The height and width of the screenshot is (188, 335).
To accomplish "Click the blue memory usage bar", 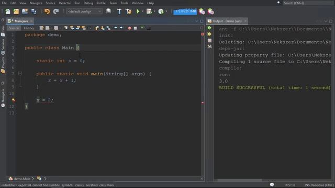I will [185, 11].
